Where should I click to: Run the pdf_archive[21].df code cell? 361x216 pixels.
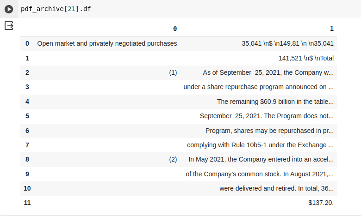tap(9, 9)
